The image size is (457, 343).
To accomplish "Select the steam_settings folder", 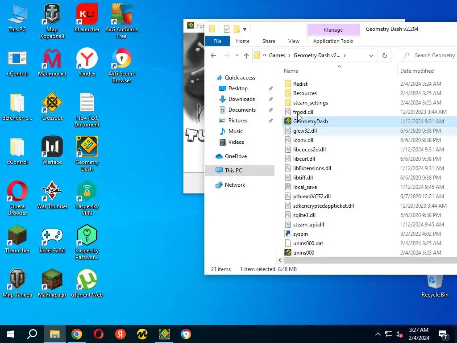I will [x=311, y=103].
